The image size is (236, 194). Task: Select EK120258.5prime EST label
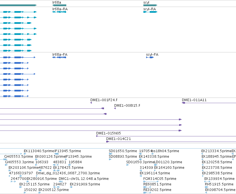(217, 162)
